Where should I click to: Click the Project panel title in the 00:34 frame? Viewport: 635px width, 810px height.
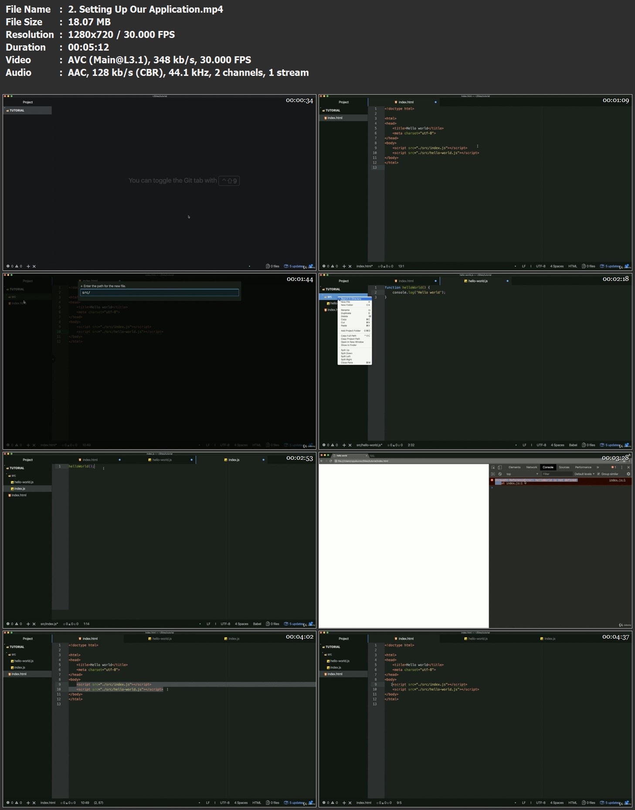tap(27, 102)
